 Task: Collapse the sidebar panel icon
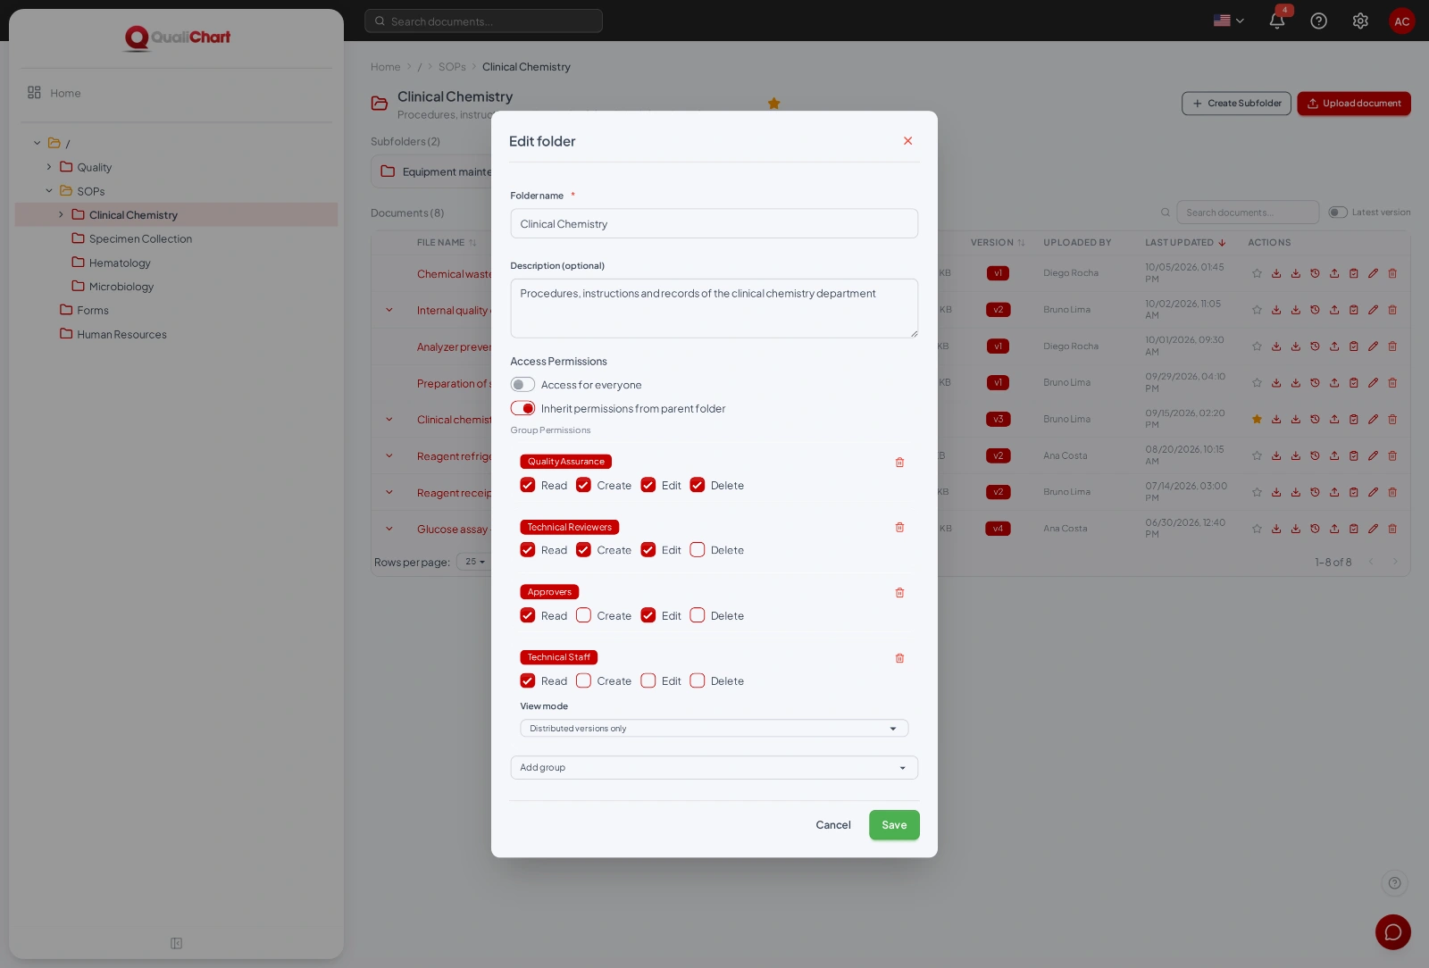pyautogui.click(x=177, y=943)
